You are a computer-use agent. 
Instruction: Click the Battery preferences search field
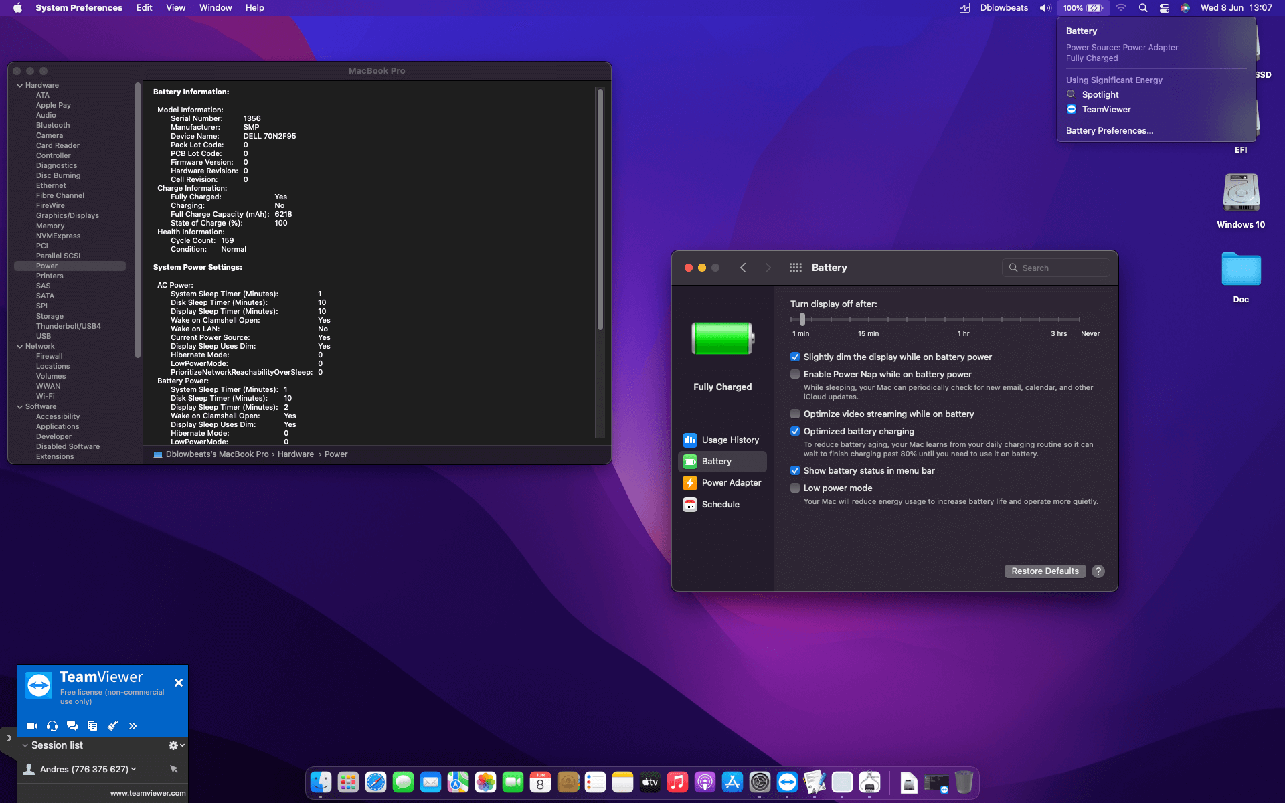(x=1055, y=267)
